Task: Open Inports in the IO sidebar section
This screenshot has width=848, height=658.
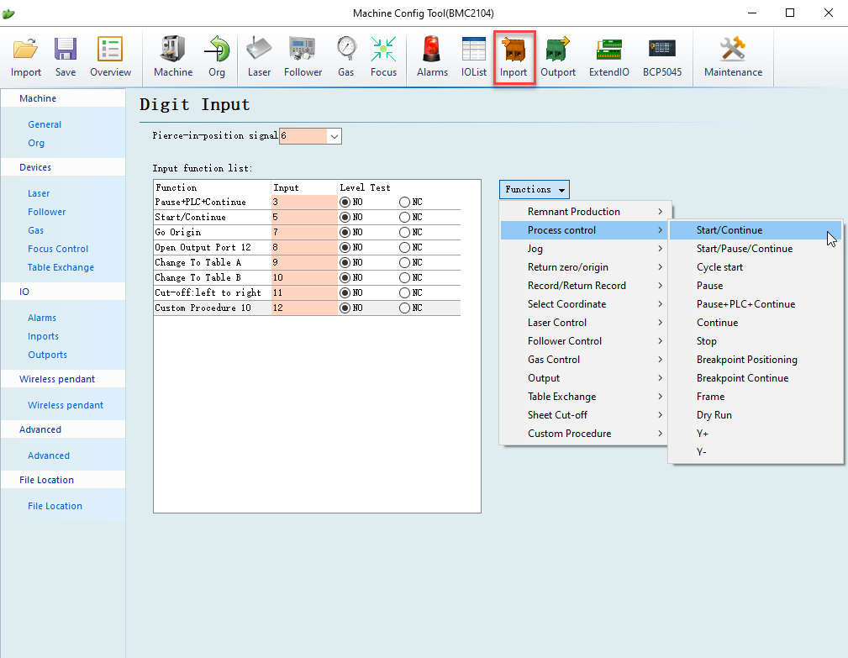Action: click(43, 336)
